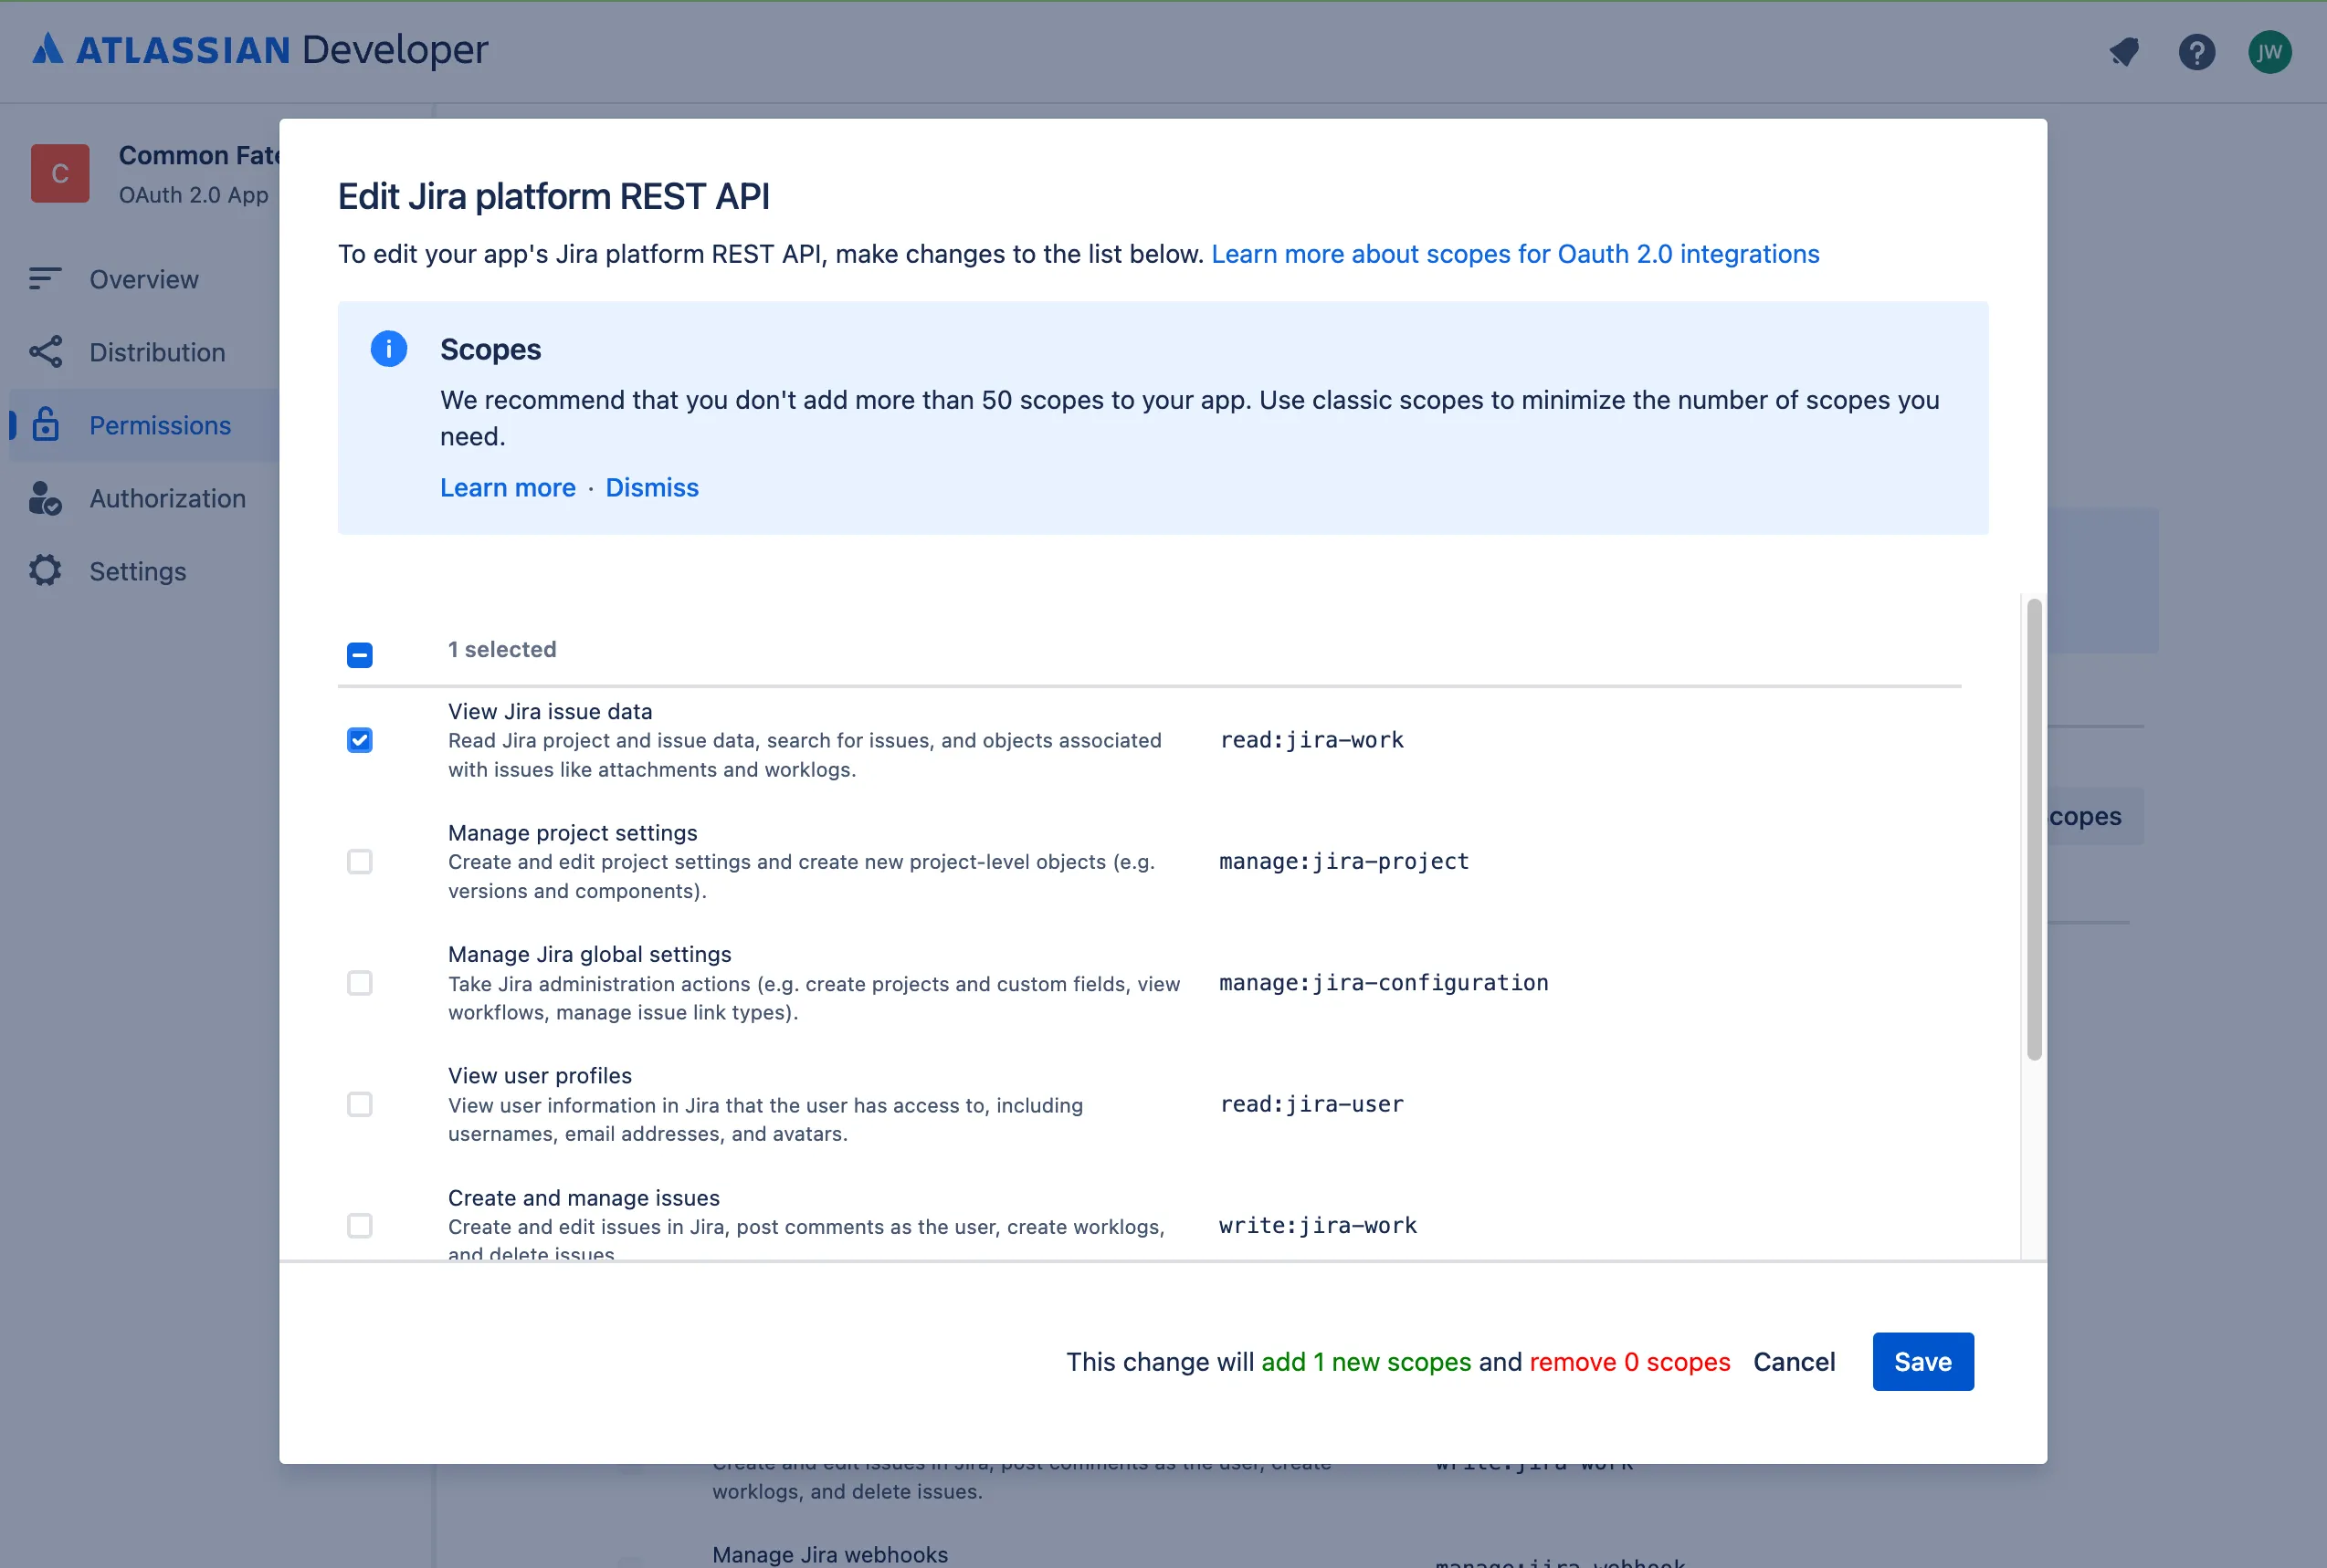Open Permissions in the sidebar
The height and width of the screenshot is (1568, 2327).
point(159,425)
